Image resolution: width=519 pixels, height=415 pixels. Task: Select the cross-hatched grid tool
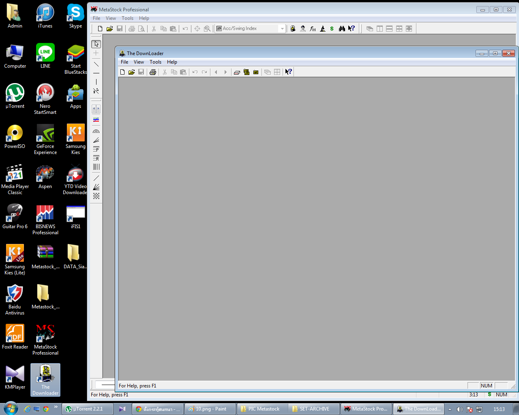96,196
